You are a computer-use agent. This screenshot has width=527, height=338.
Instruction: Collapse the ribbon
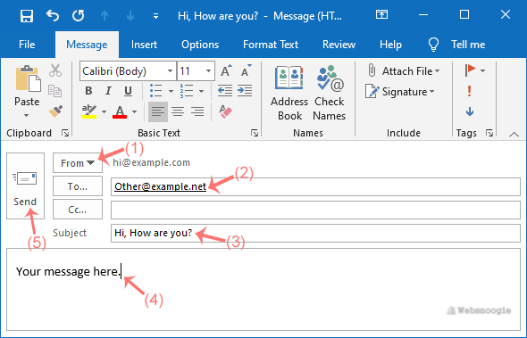[514, 135]
